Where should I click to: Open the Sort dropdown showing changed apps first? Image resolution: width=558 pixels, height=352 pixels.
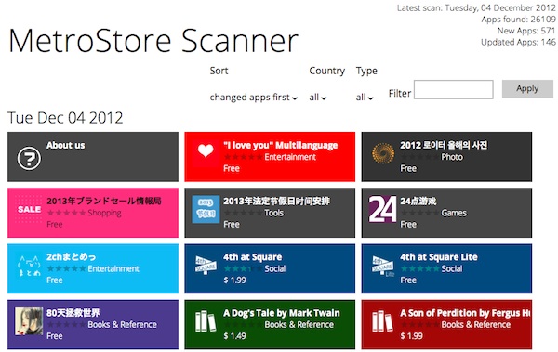pyautogui.click(x=253, y=98)
